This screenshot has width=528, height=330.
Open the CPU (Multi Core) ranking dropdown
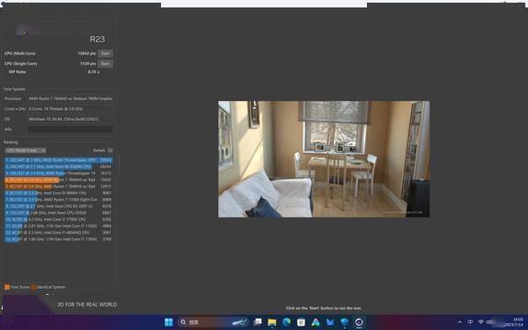pyautogui.click(x=26, y=150)
